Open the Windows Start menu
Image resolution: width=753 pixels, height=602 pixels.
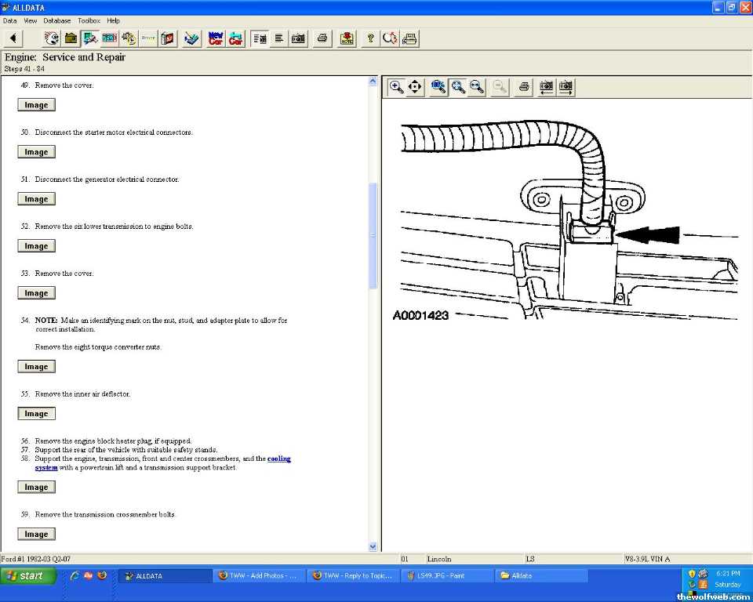[28, 575]
